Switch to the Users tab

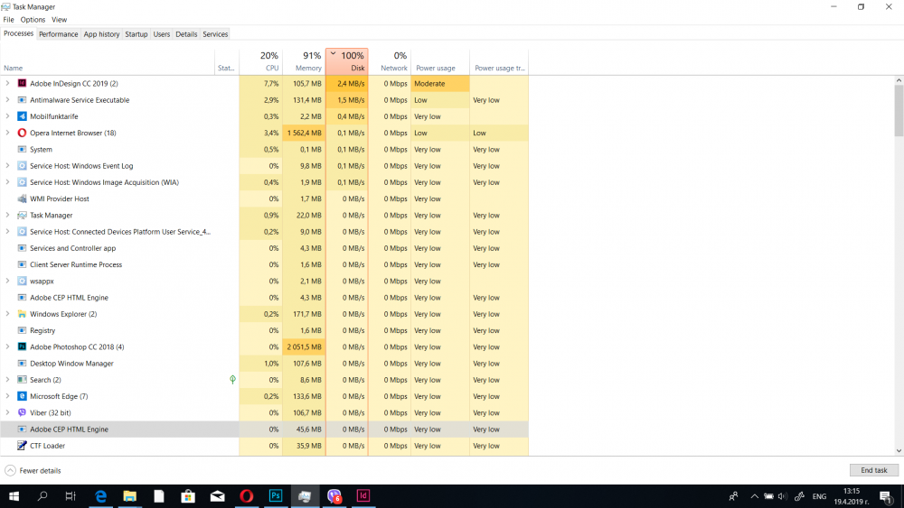162,34
